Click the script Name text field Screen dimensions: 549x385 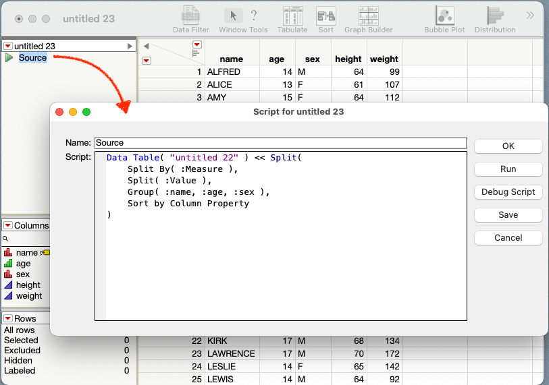point(280,143)
